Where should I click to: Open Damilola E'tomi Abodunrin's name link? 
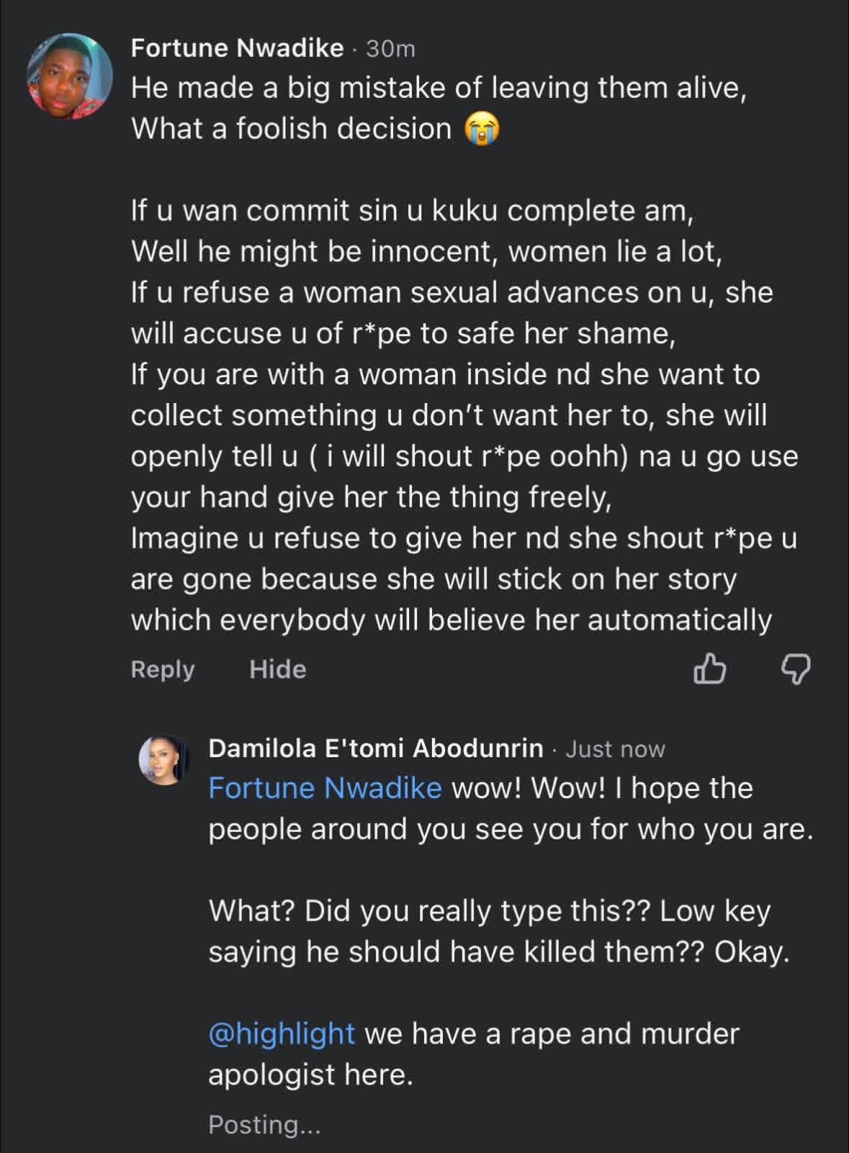375,749
